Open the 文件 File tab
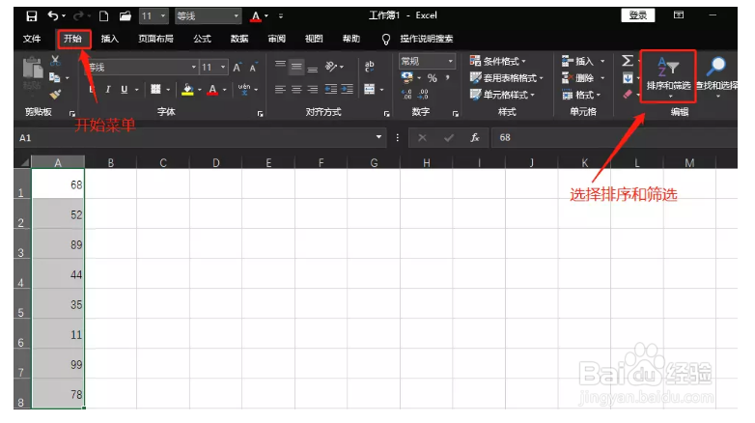Image resolution: width=755 pixels, height=423 pixels. pos(32,39)
